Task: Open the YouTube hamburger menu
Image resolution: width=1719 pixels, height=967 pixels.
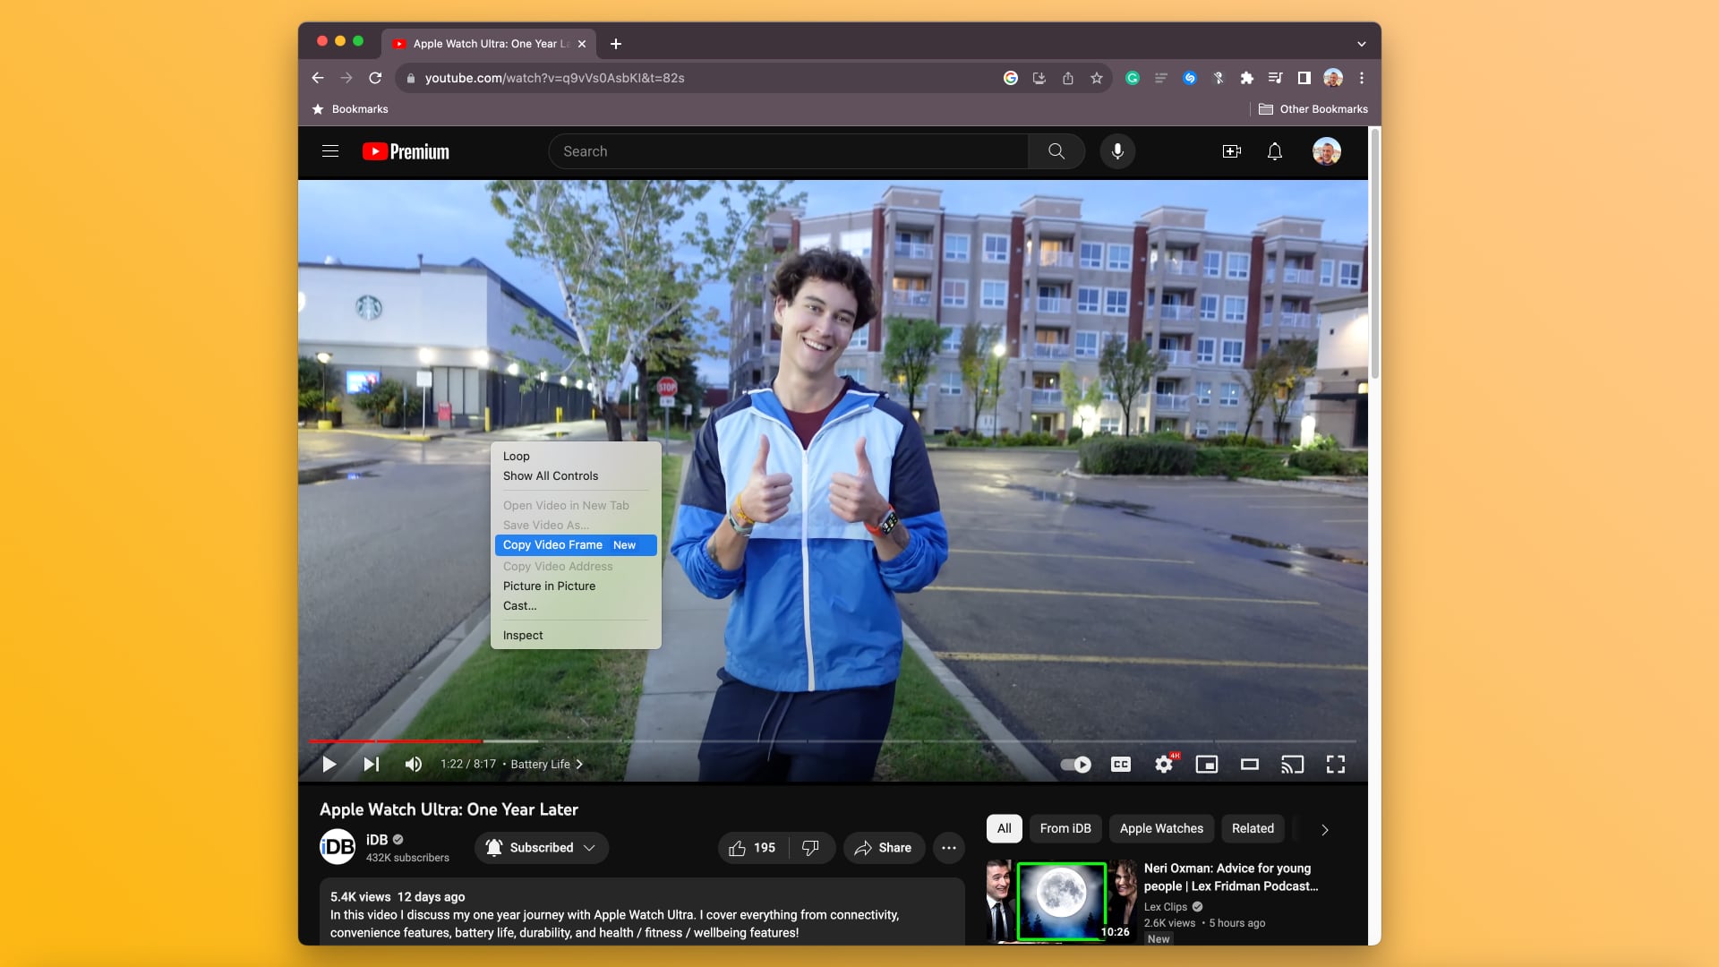Action: [x=329, y=151]
